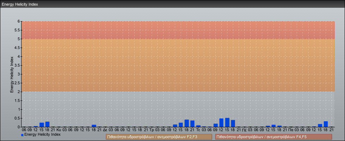Click the 'Energy Helicity Index' legend label text
Image resolution: width=345 pixels, height=141 pixels.
pyautogui.click(x=42, y=134)
